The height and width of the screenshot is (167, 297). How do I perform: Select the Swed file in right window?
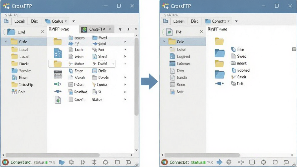tap(239, 56)
